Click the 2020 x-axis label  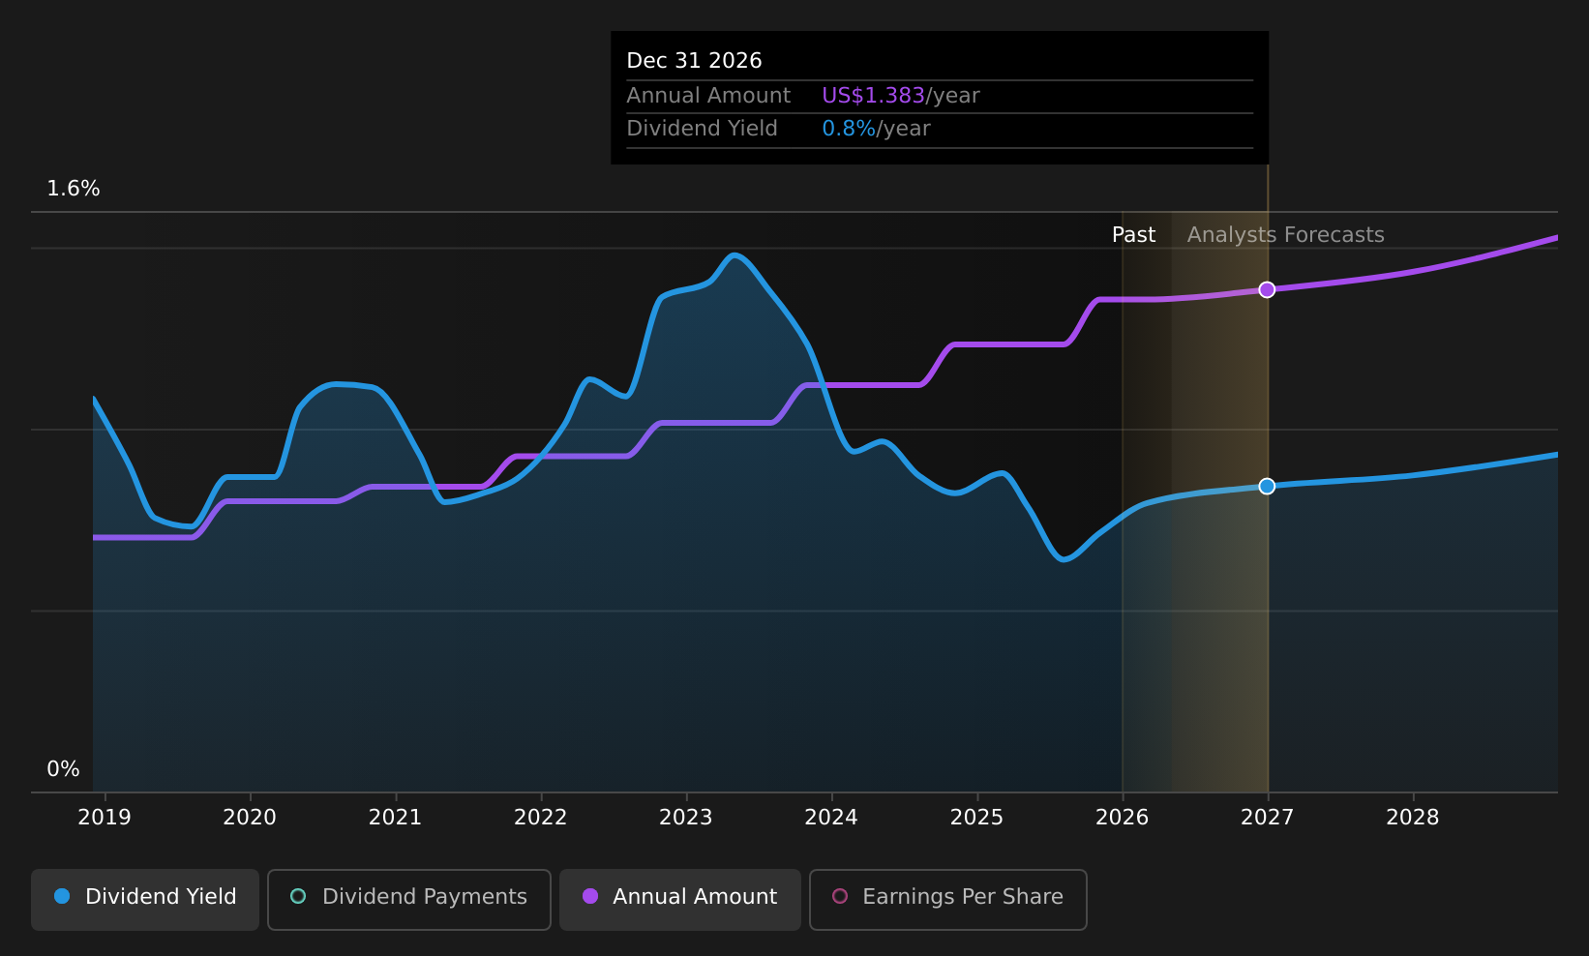pyautogui.click(x=250, y=818)
